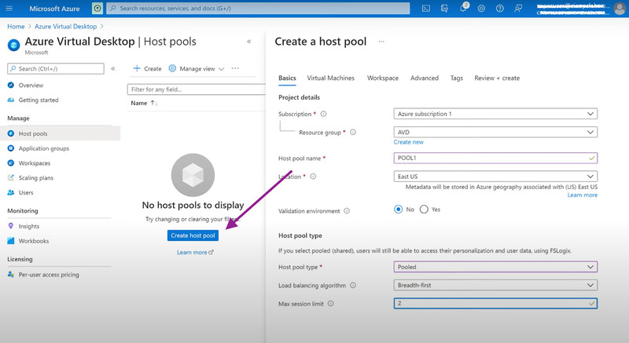
Task: Click the Subscription info icon
Action: point(323,114)
